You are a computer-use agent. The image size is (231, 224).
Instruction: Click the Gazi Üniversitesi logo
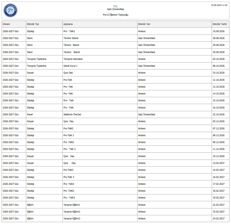point(10,10)
